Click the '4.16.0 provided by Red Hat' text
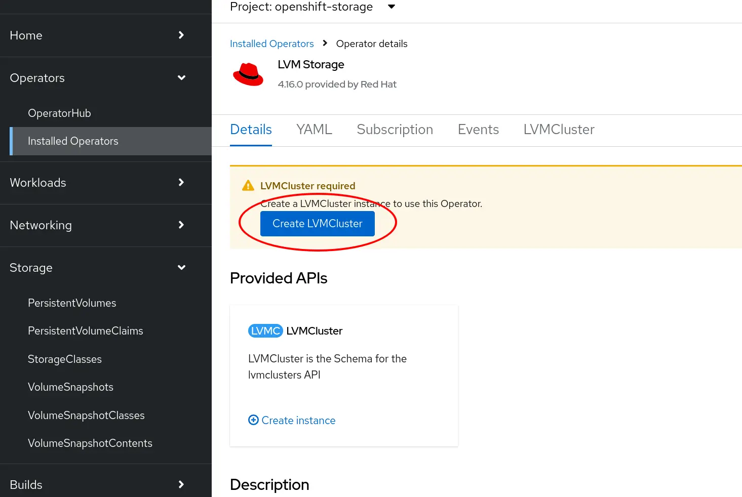742x497 pixels. 337,85
